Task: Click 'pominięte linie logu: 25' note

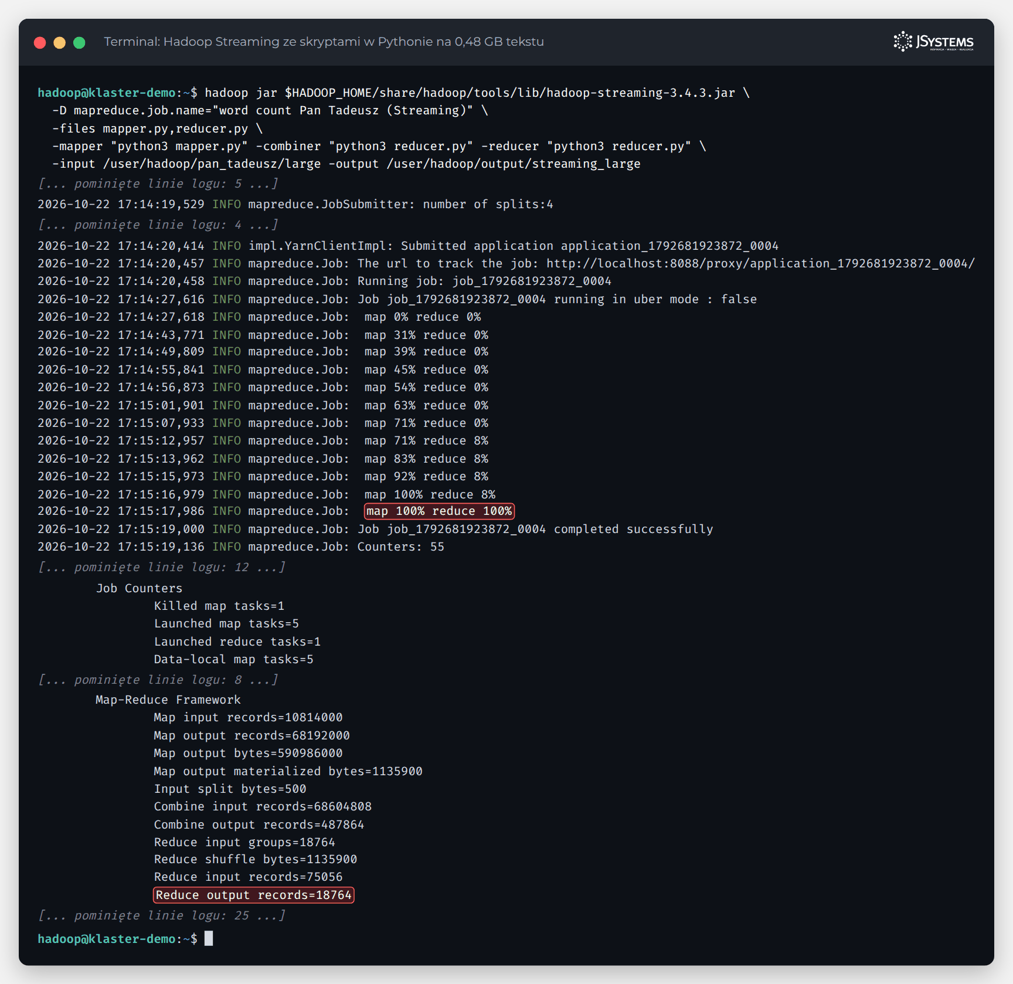Action: pos(162,915)
